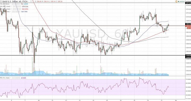Viewport: 191px width, 101px height.
Task: Remove the MA showing 1267.7692 via X
Action: [19, 12]
